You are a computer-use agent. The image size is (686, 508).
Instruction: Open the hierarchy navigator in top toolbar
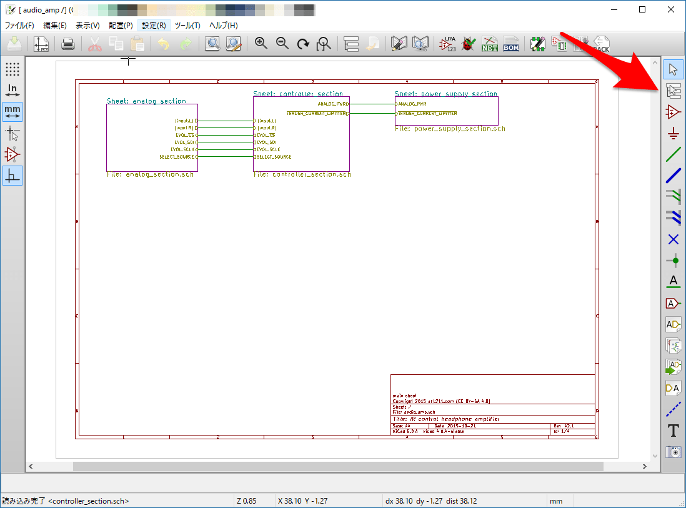point(351,44)
